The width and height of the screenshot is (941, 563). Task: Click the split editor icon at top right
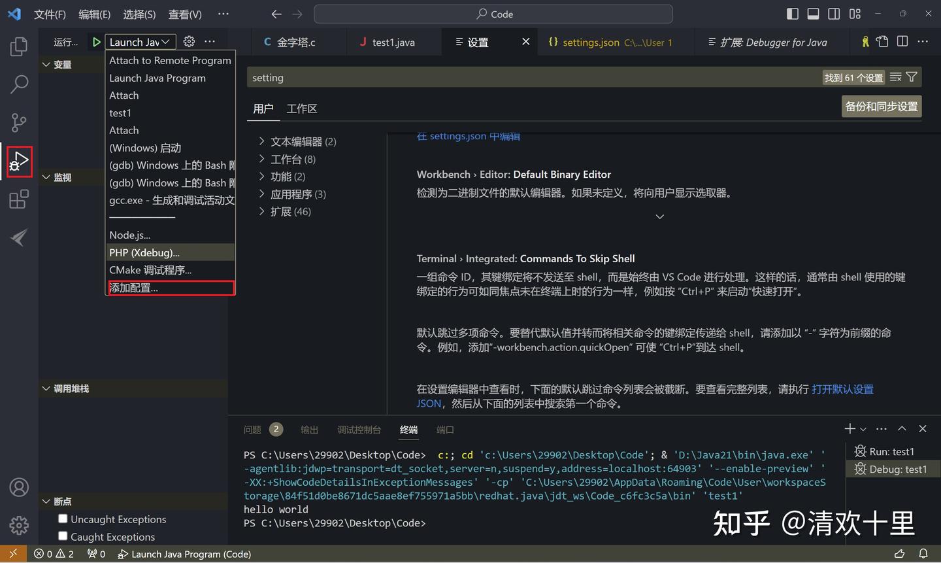coord(902,41)
